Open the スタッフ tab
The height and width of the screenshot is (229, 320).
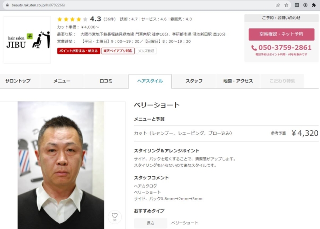tap(194, 81)
